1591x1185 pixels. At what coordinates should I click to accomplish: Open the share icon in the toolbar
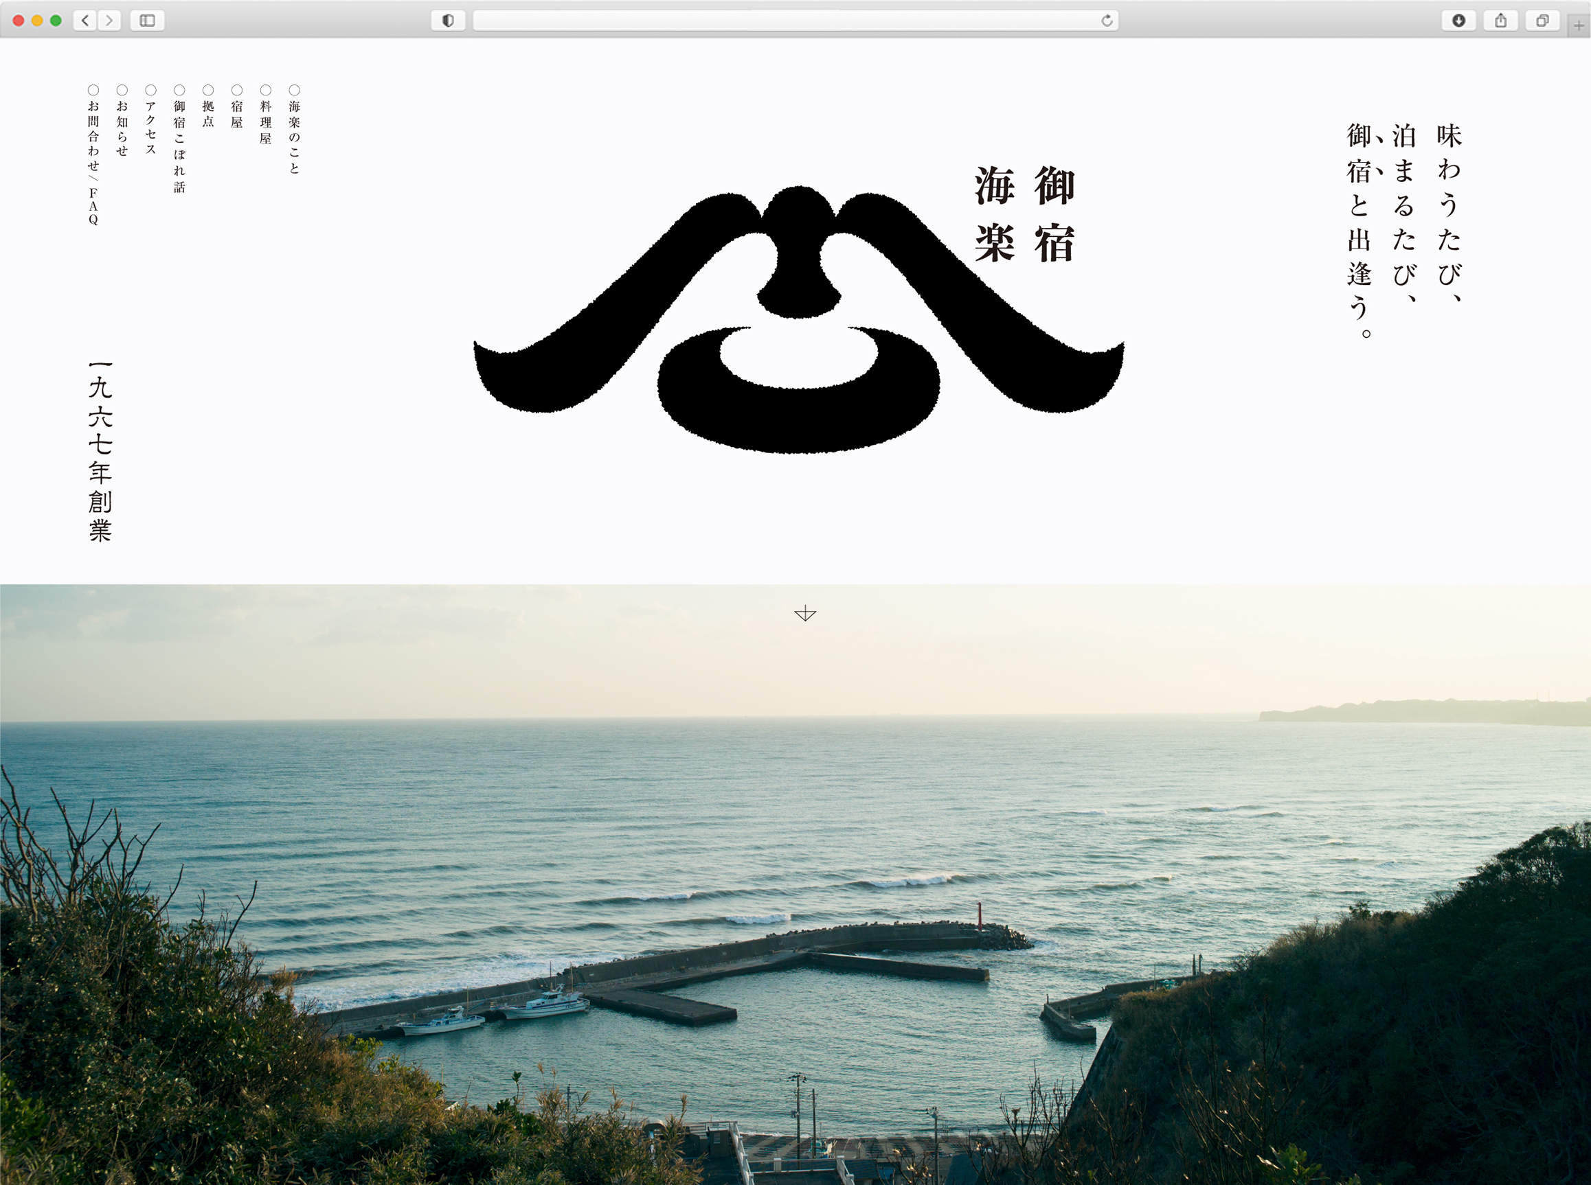[1500, 20]
